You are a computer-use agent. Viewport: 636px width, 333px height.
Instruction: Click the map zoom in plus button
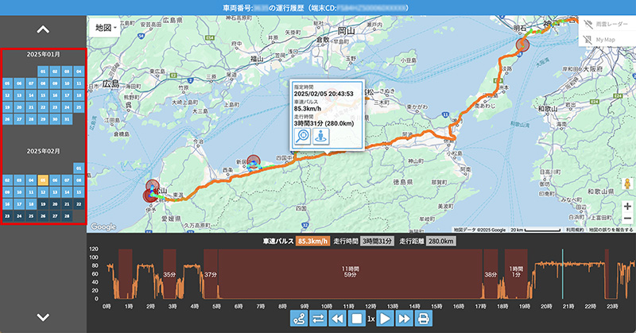627,206
